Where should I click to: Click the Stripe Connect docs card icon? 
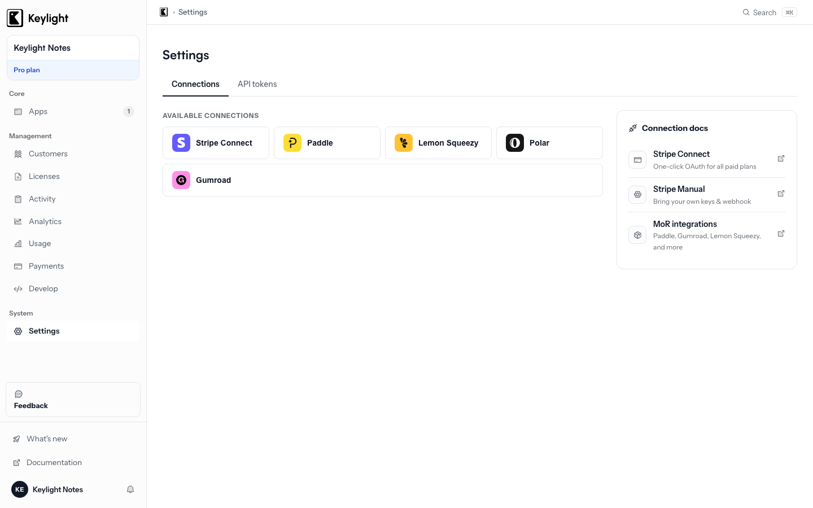637,160
